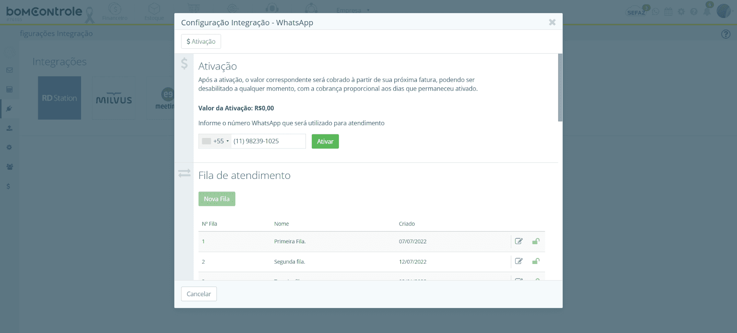Edit the Primeira Fila queue

(519, 241)
